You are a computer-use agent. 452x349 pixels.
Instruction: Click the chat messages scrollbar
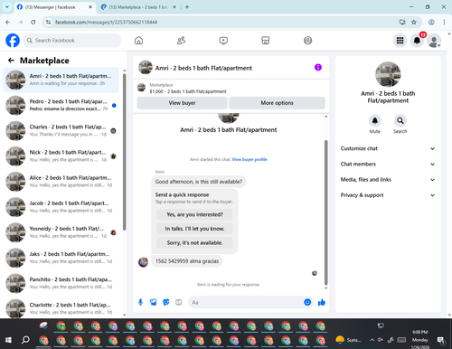click(325, 212)
